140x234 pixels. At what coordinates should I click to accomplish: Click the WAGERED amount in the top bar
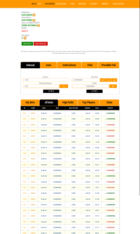point(56,4)
